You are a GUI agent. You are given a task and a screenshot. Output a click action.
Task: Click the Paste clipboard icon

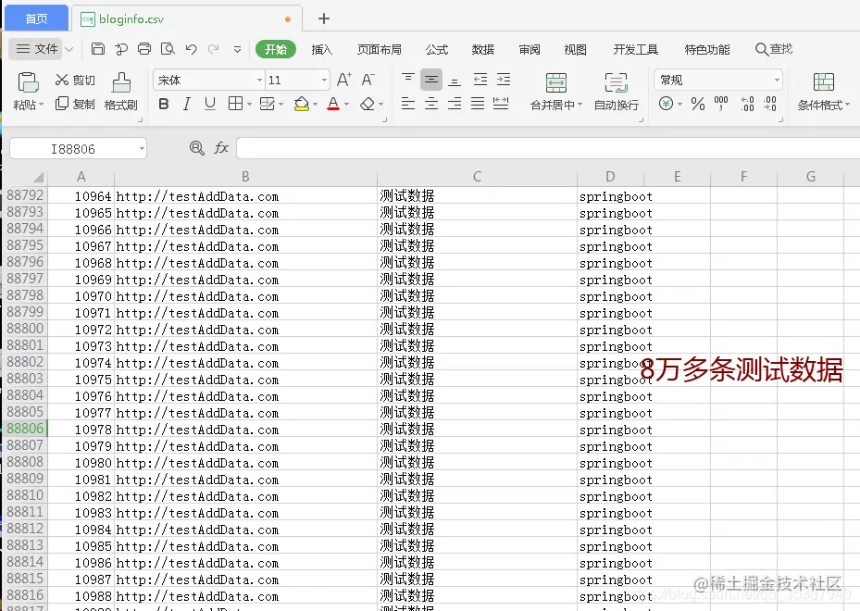(28, 82)
